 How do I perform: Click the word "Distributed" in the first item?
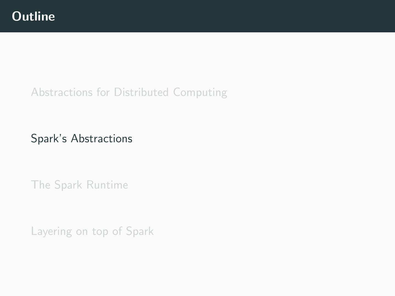pos(141,92)
